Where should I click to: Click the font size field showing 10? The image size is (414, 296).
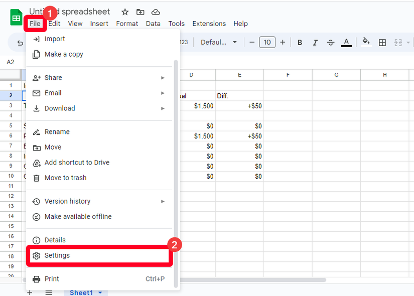click(267, 42)
